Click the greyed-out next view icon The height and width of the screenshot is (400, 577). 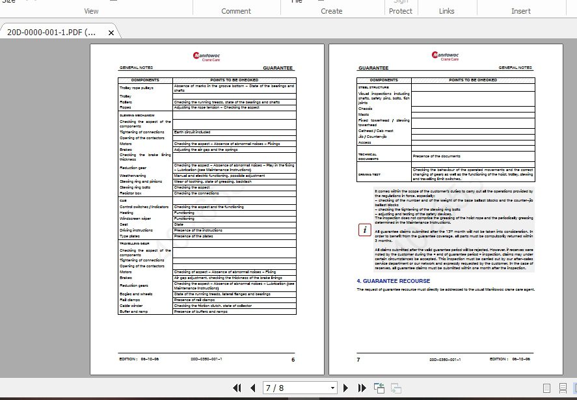click(396, 388)
